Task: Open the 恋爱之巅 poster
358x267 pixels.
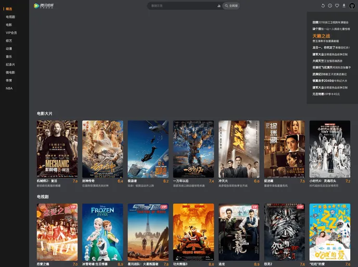Action: [57, 232]
